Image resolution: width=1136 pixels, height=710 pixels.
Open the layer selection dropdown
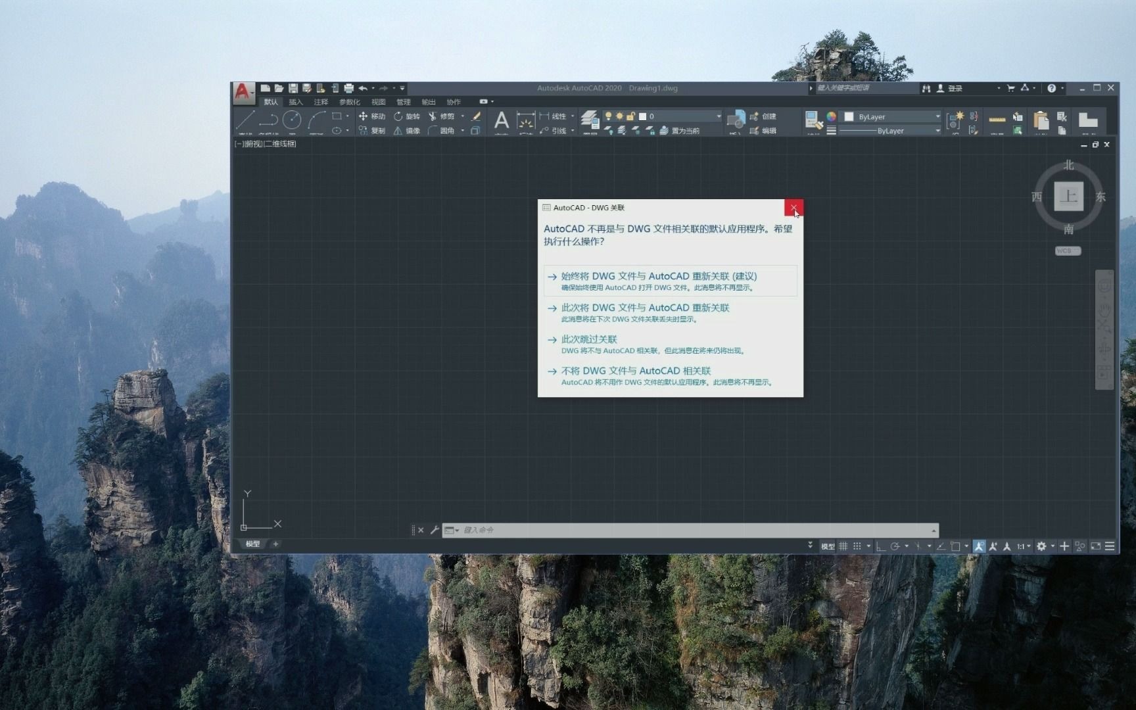click(719, 116)
